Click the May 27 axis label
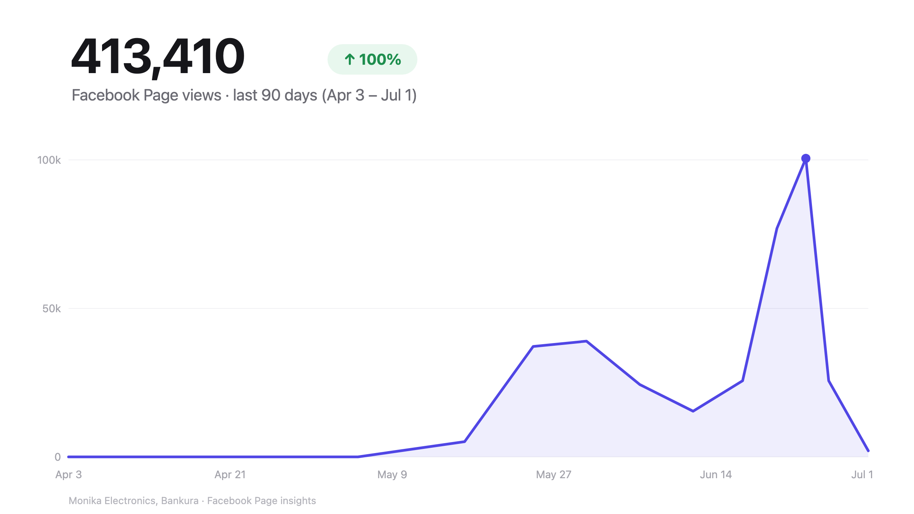Viewport: 914px width, 514px height. pos(553,475)
